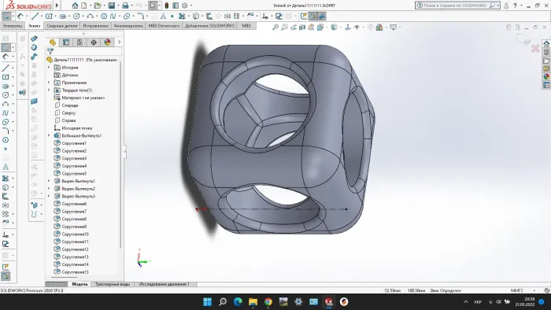Select the Spline tool in the ribbon
The image size is (551, 310).
(x=113, y=17)
